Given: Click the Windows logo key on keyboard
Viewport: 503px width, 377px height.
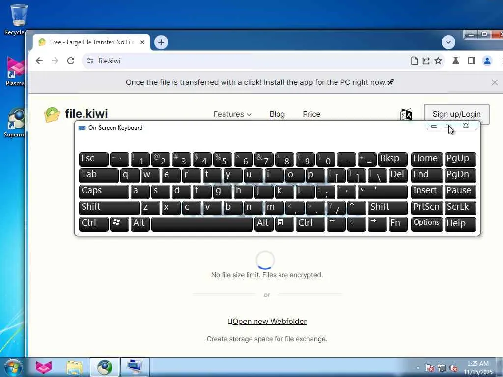Looking at the screenshot, I should 119,224.
